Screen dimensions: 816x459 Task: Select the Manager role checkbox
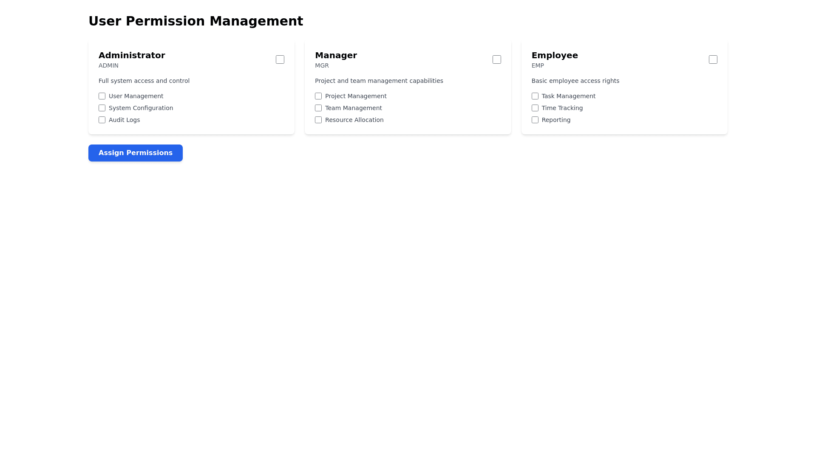[496, 59]
